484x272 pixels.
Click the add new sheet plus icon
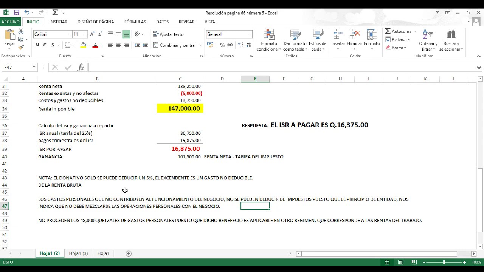point(129,253)
